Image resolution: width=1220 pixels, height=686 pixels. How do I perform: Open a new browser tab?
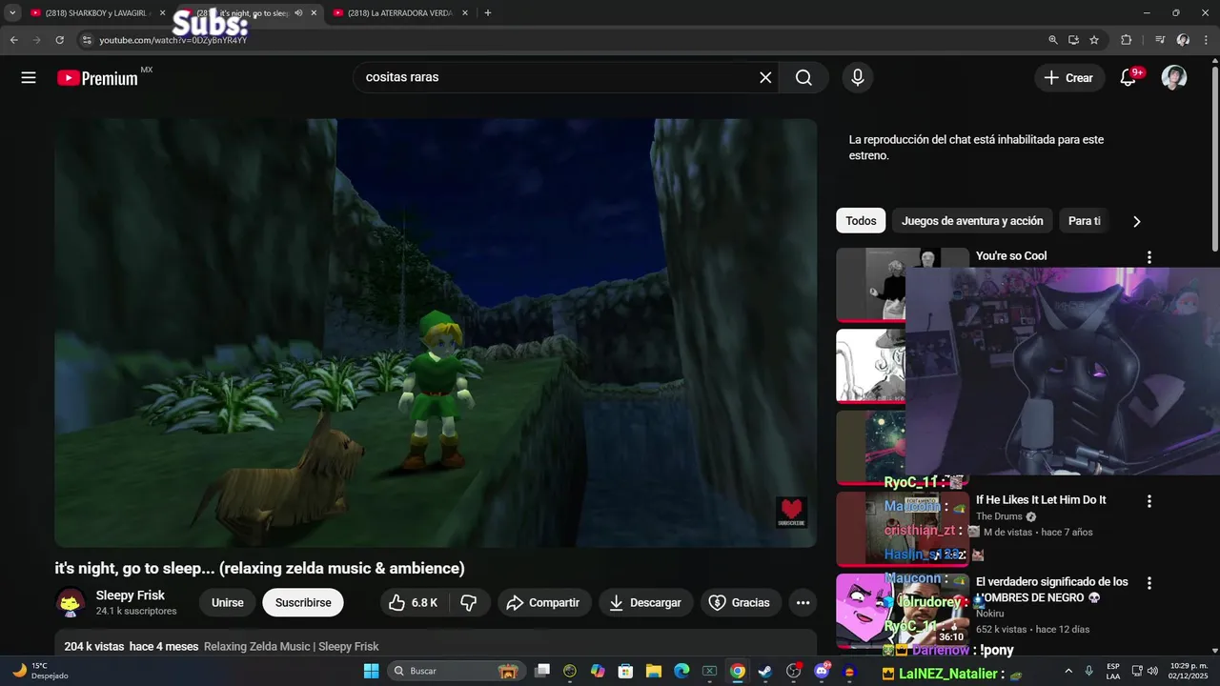(488, 13)
